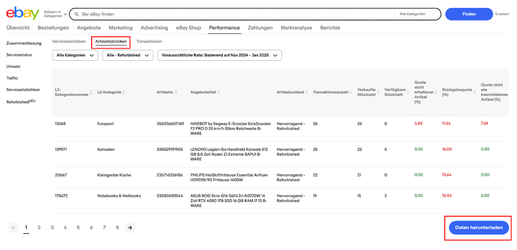This screenshot has width=517, height=250.
Task: Sort by Transaktionsanzahl column
Action: (x=332, y=92)
